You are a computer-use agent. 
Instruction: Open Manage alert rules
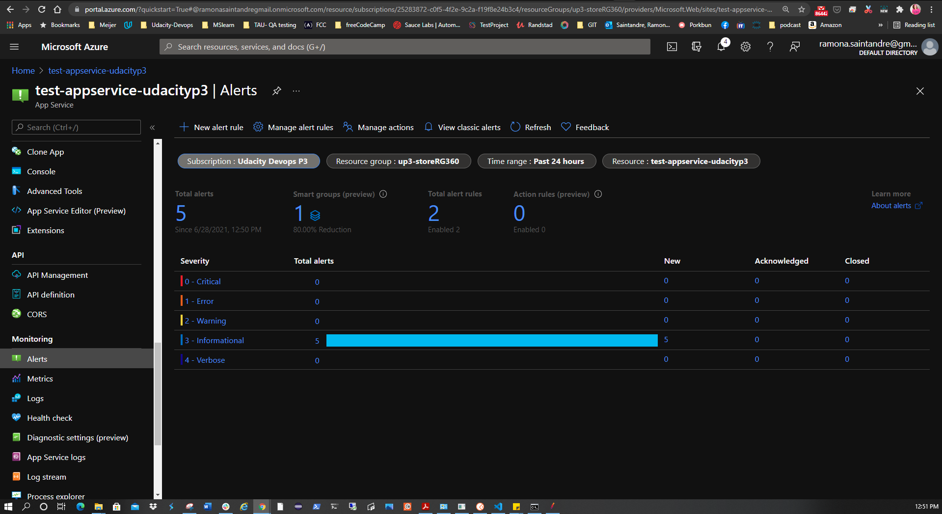tap(293, 127)
